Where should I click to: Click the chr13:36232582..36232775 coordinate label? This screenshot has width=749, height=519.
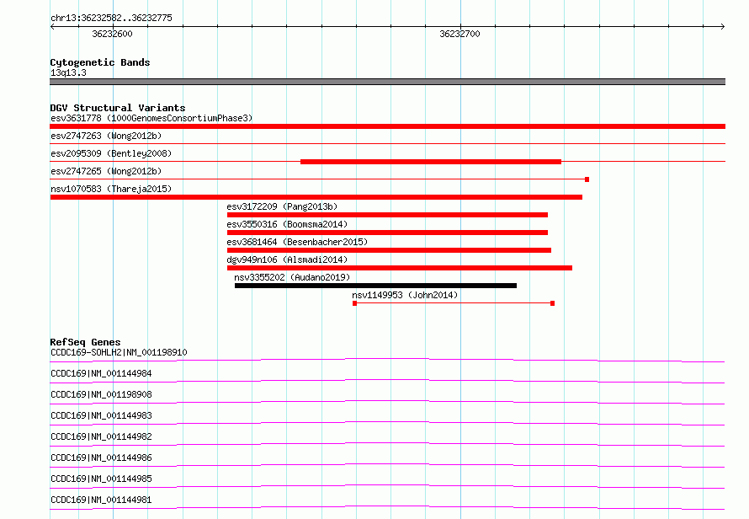111,18
